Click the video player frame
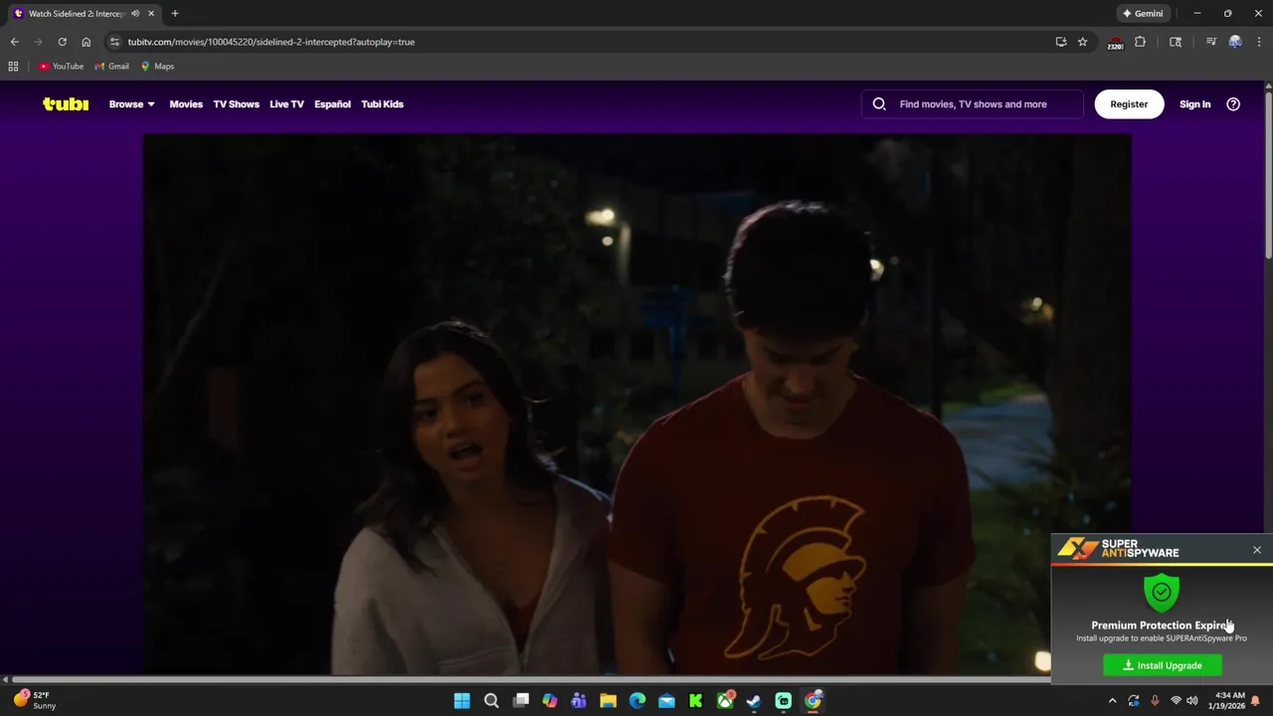This screenshot has height=716, width=1273. point(636,405)
